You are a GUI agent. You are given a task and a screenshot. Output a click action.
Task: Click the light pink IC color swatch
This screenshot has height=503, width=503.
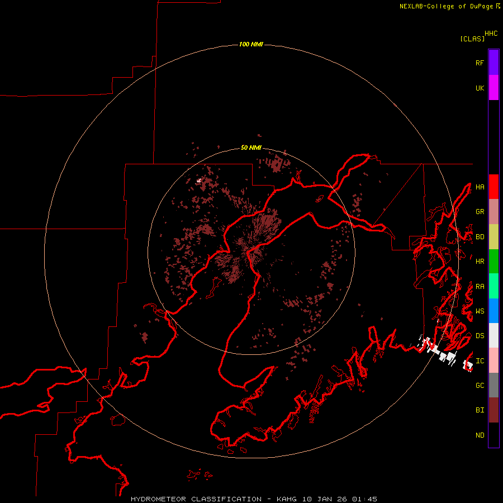pos(493,360)
